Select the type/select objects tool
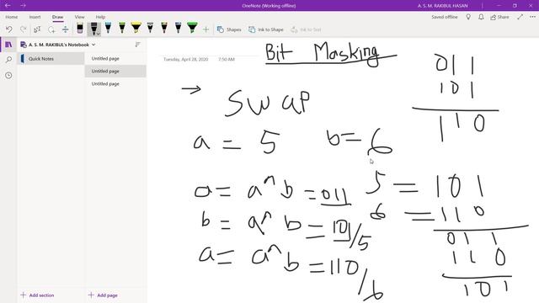Screen dimensions: 539x303 pyautogui.click(x=37, y=29)
